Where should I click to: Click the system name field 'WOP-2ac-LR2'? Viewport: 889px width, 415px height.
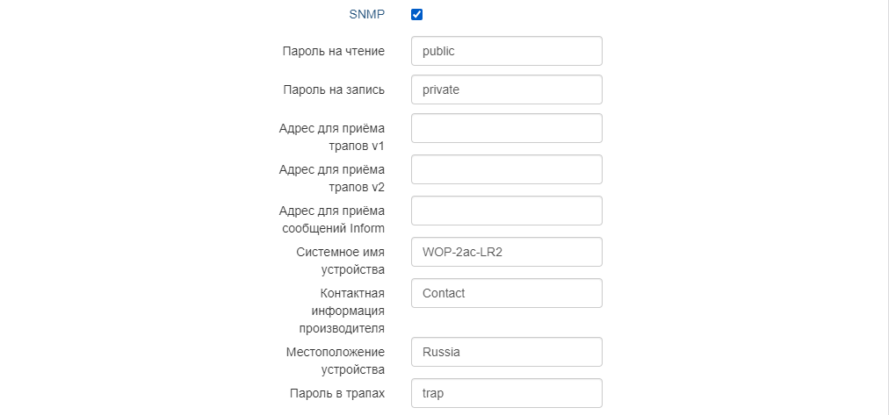506,252
